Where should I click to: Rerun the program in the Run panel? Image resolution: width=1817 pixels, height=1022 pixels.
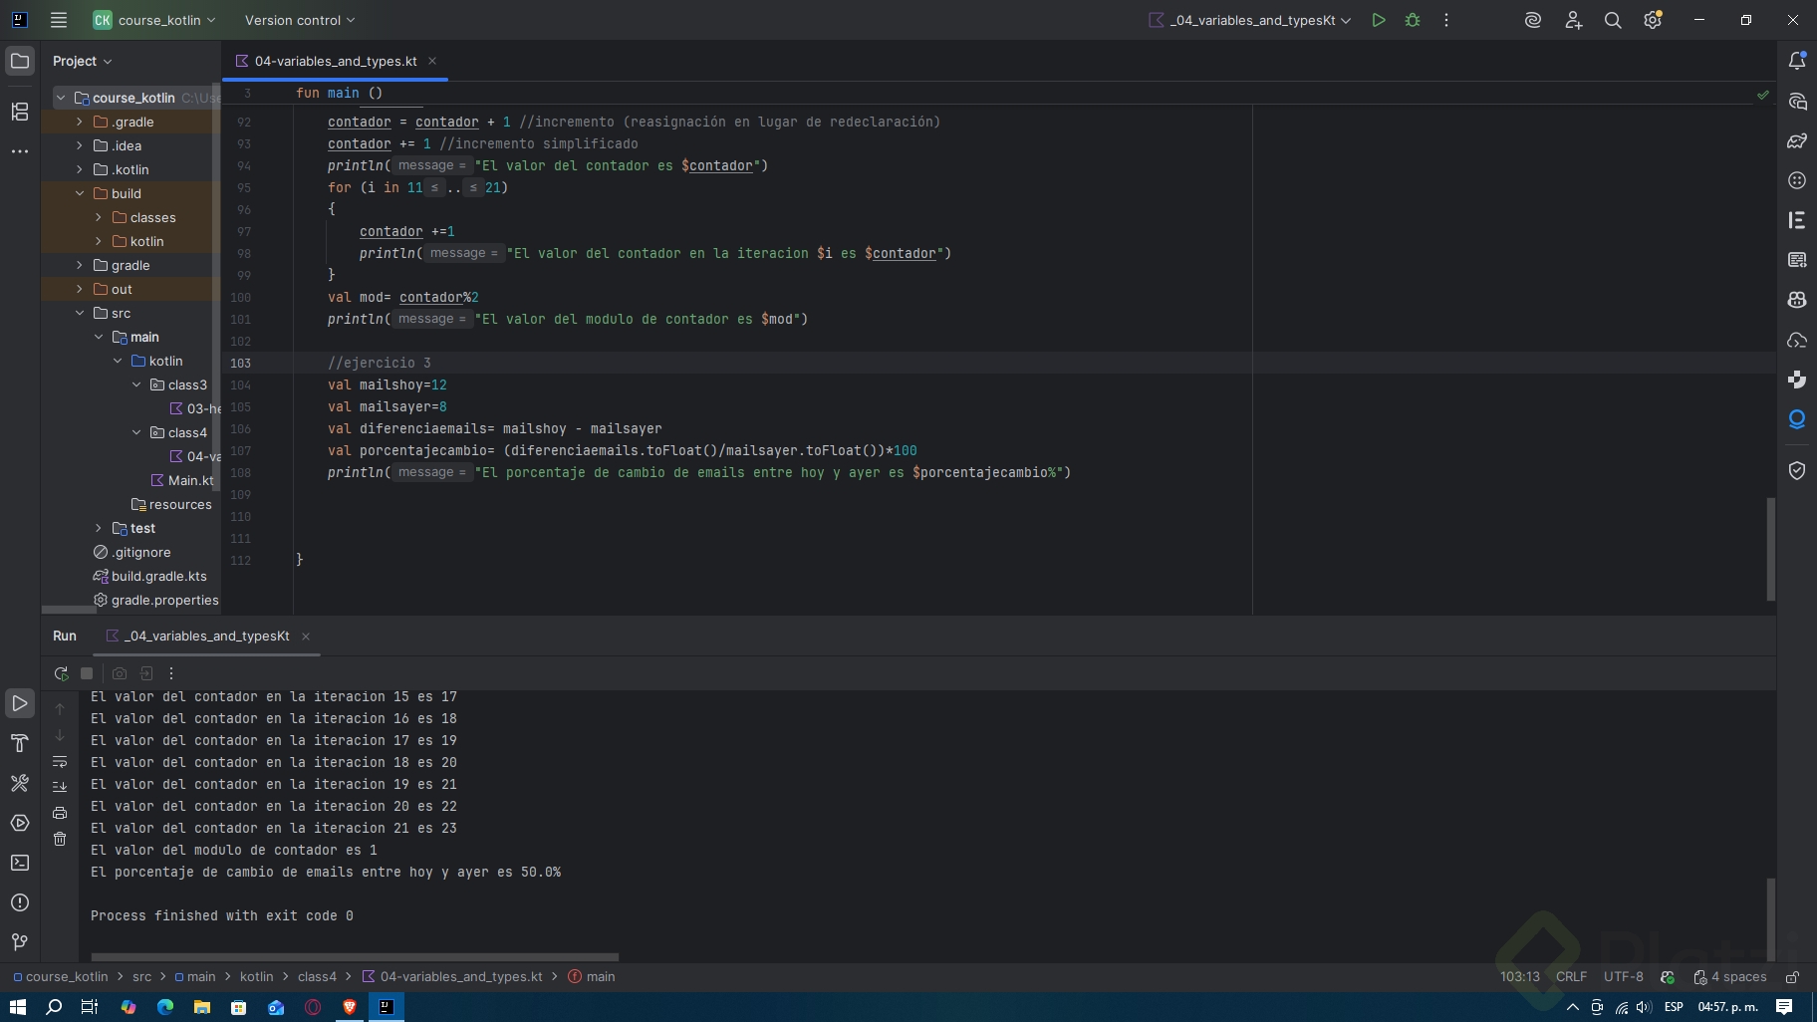(x=61, y=673)
